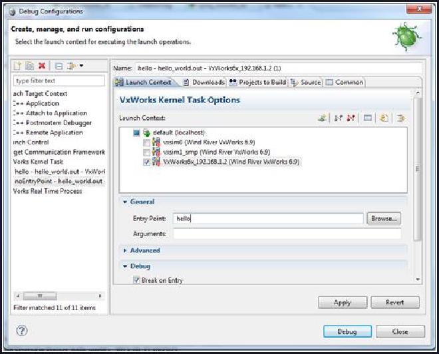Image resolution: width=439 pixels, height=354 pixels.
Task: Click the Close button
Action: [400, 331]
